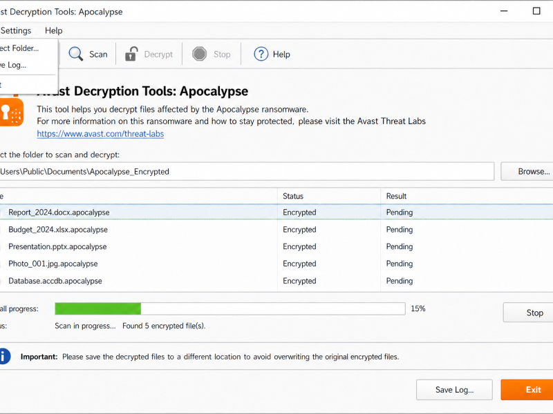Click the Decrypt padlock icon
Screen dimensions: 553x414
tap(131, 54)
